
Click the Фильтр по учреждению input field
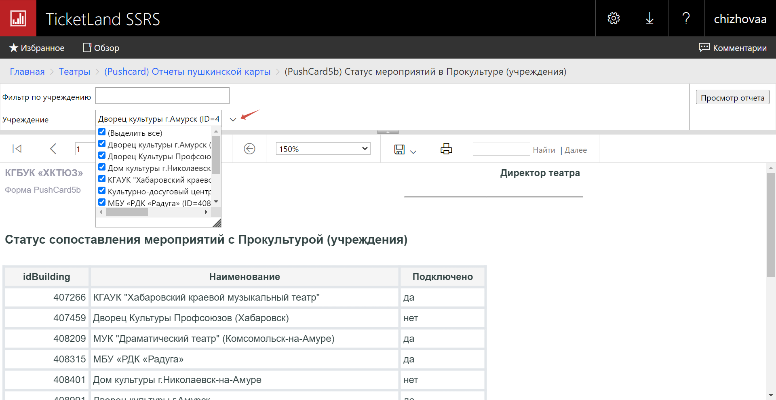coord(162,96)
